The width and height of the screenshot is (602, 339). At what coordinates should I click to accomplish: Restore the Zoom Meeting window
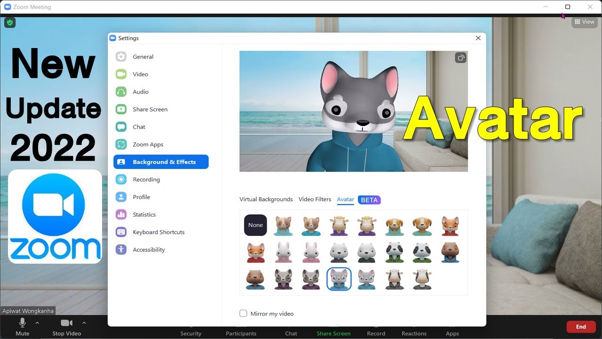click(568, 7)
